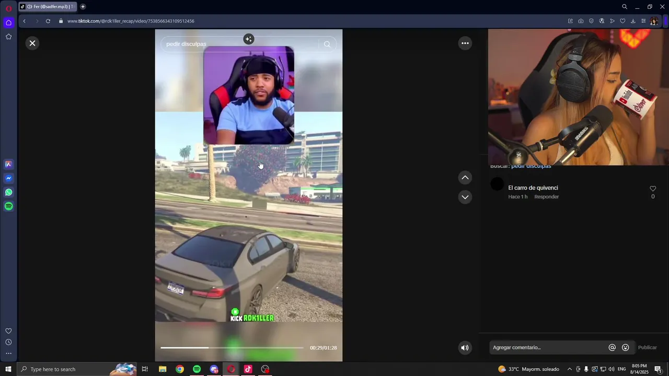Open Spotify from the taskbar

tap(197, 369)
